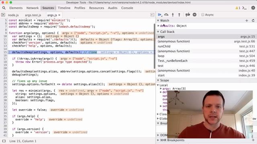
Task: Open the Audits panel
Action: 112,8
